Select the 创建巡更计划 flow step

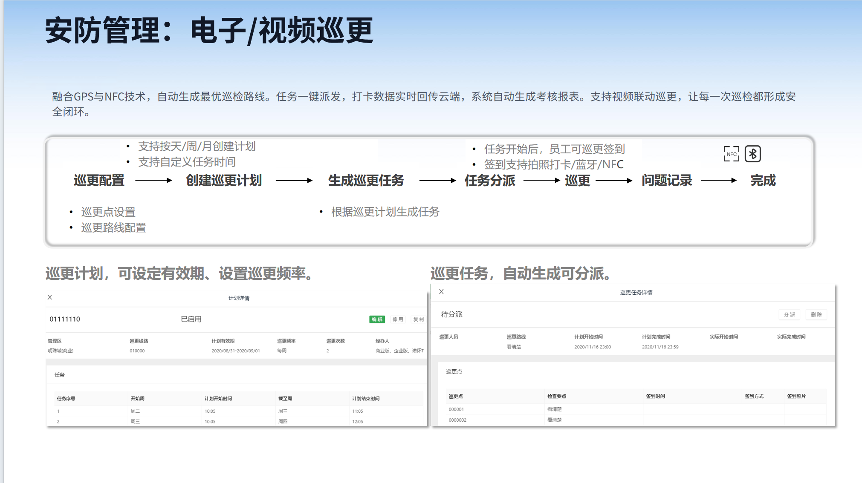pyautogui.click(x=224, y=181)
